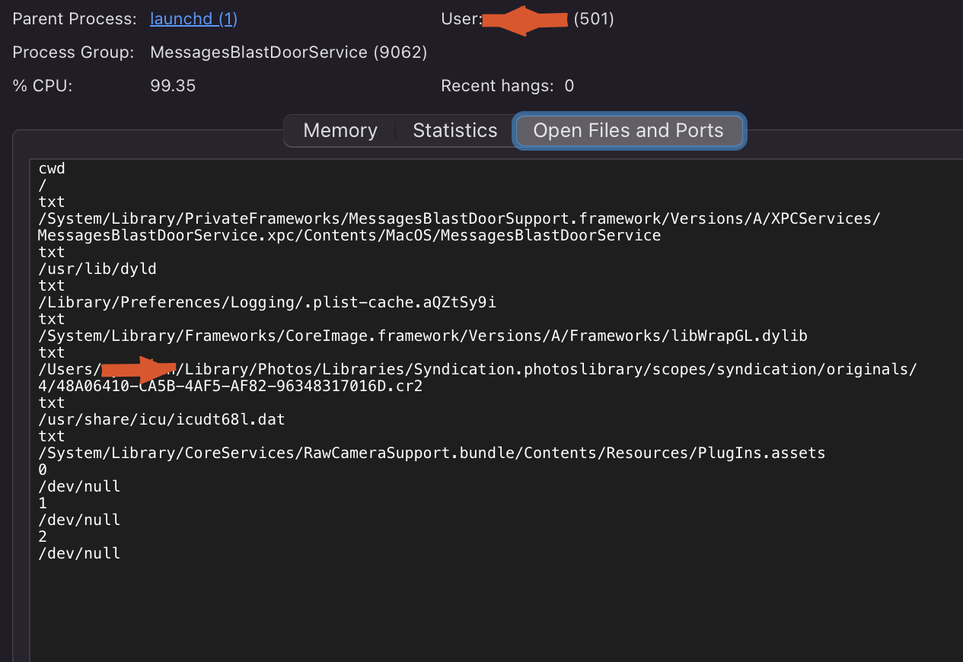
Task: Click the Recent hangs count value
Action: pyautogui.click(x=569, y=86)
